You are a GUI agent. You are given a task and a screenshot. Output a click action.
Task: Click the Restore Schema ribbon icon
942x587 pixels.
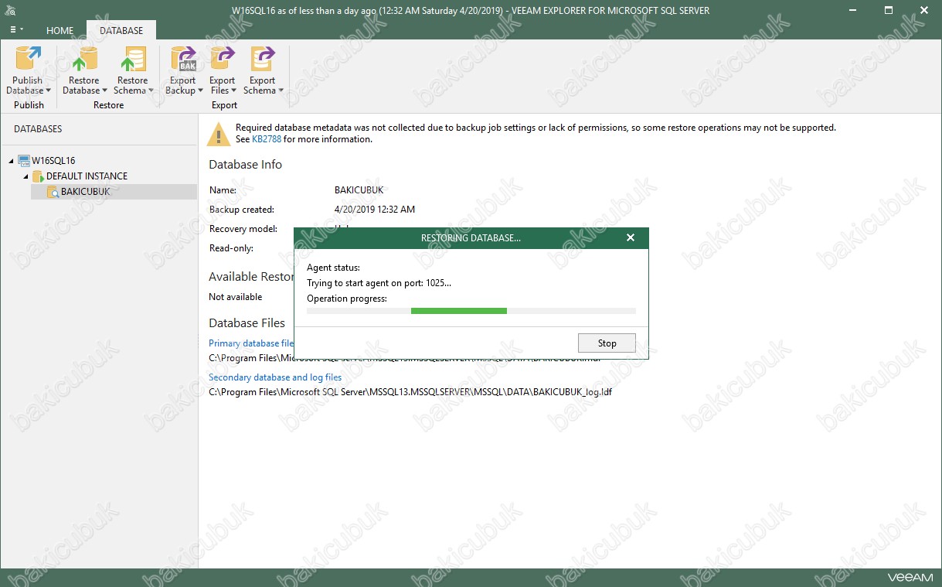point(132,60)
